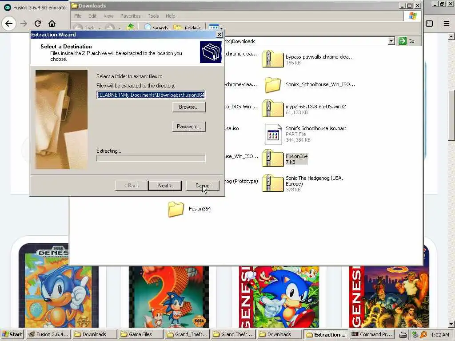Select the Sonics_Schoolhouse_Win_ISO folder icon
Image resolution: width=455 pixels, height=341 pixels.
pyautogui.click(x=273, y=85)
